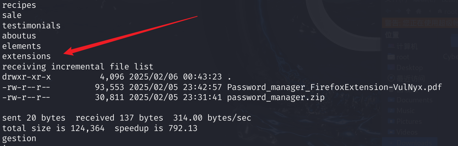Click the 'gestion' line in terminal
This screenshot has width=458, height=146.
point(19,139)
